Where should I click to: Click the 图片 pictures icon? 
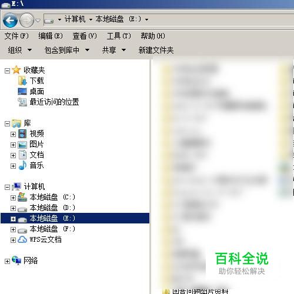(x=22, y=145)
